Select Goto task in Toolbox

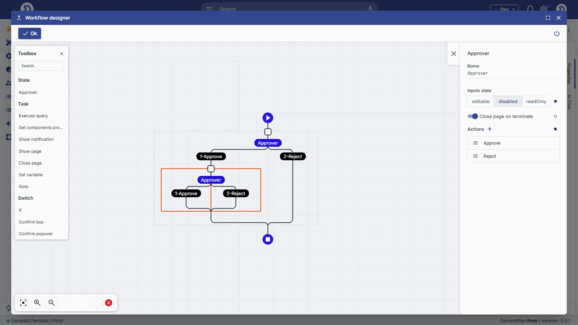tap(23, 187)
